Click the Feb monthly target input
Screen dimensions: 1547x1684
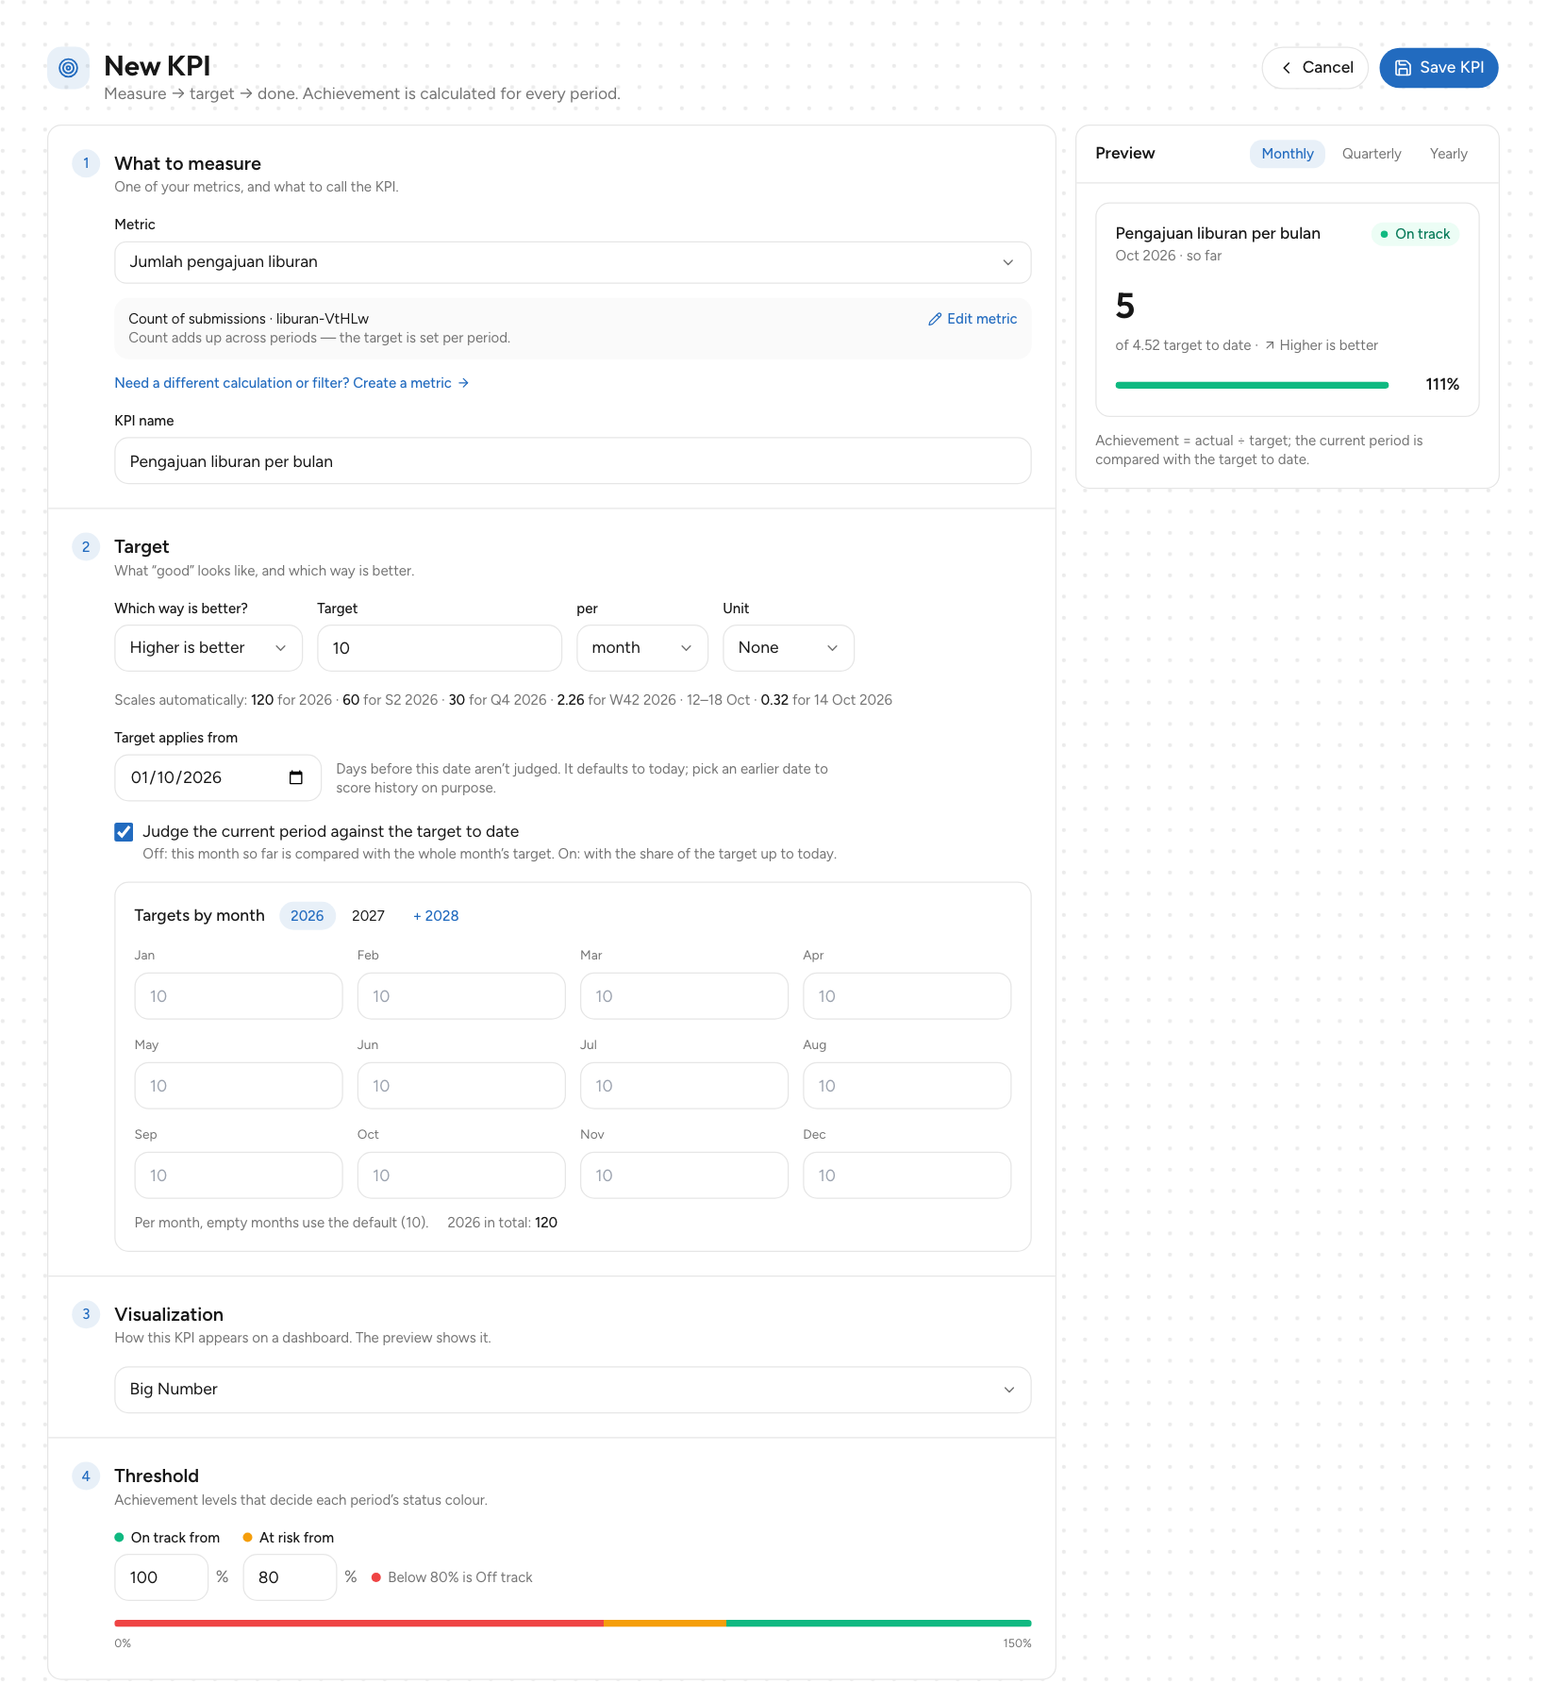tap(461, 996)
